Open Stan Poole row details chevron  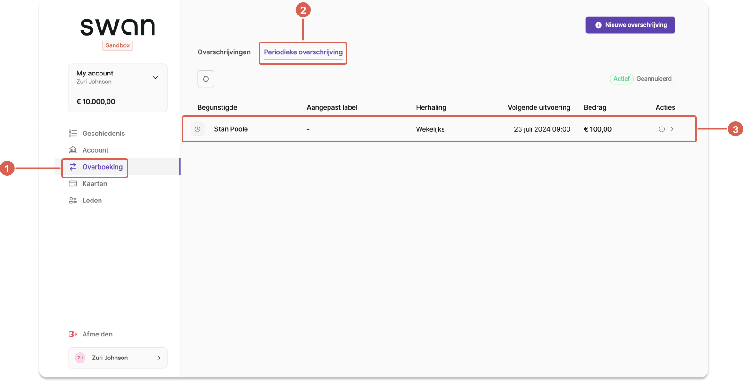pyautogui.click(x=672, y=129)
